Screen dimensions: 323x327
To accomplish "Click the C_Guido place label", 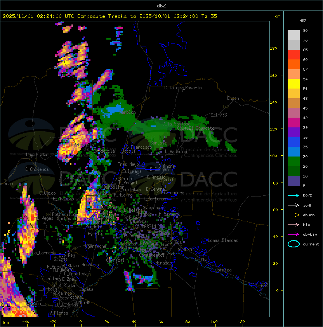I will click(x=47, y=193).
